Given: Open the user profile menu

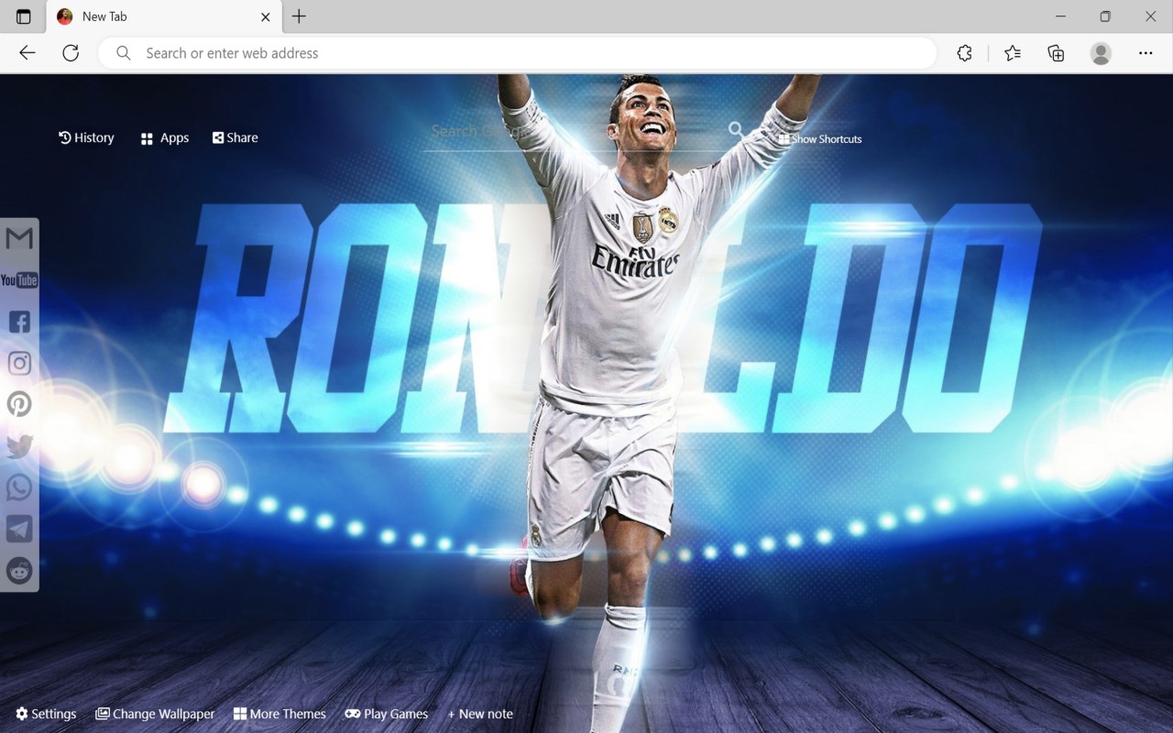Looking at the screenshot, I should click(1101, 53).
